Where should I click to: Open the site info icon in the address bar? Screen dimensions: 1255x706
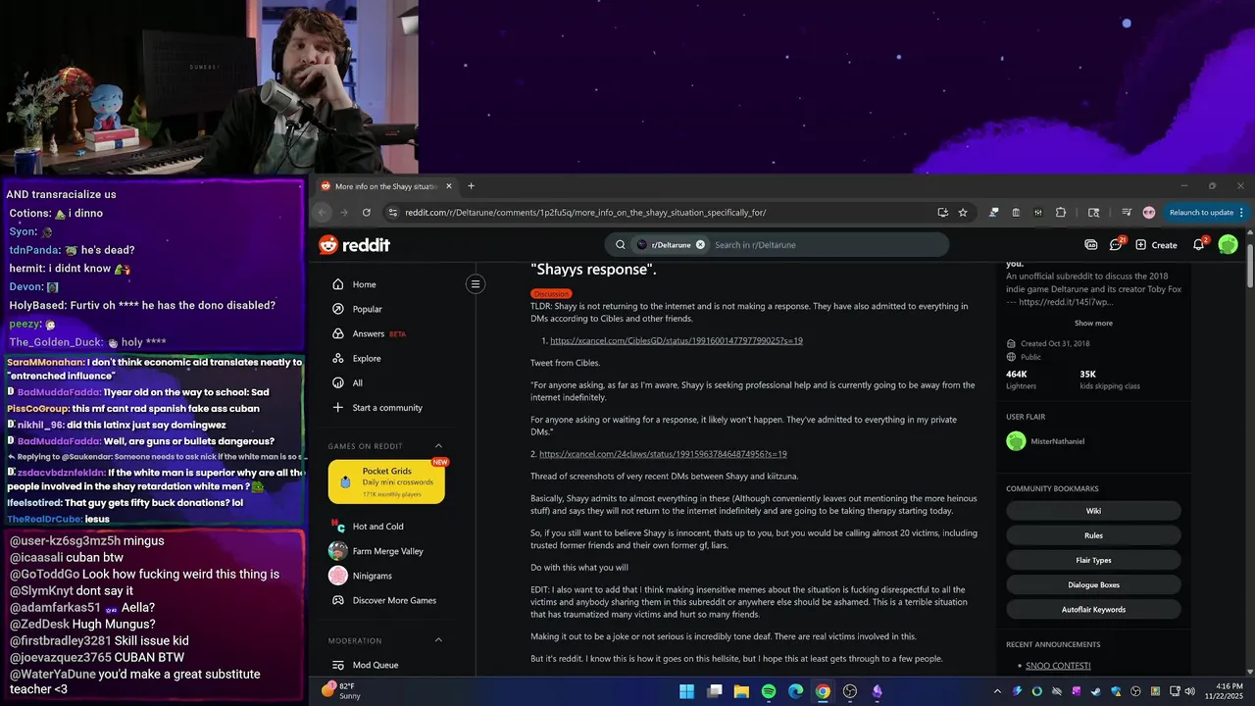[x=393, y=213]
